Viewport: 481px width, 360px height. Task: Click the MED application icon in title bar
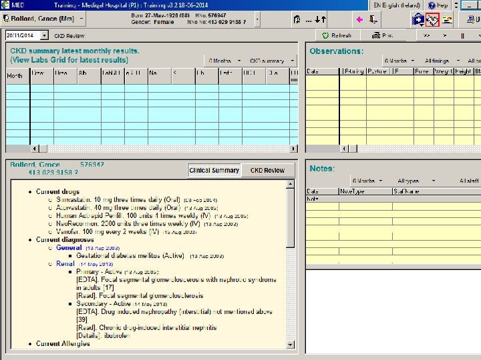(x=5, y=5)
